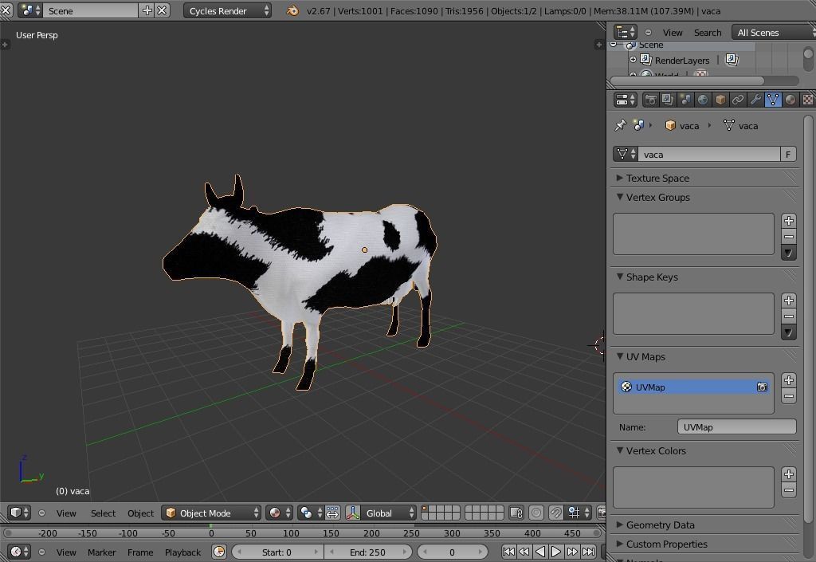
Task: Jump to the next keyframe
Action: 572,552
